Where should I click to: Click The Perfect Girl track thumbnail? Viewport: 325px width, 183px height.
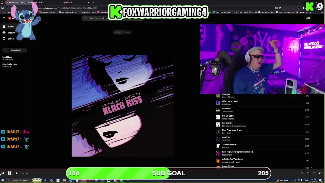click(218, 146)
